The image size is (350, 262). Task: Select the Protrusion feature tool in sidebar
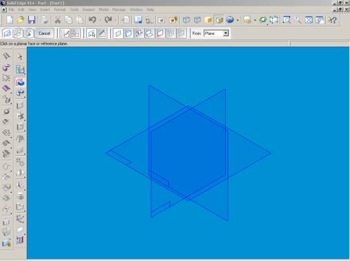pyautogui.click(x=20, y=82)
